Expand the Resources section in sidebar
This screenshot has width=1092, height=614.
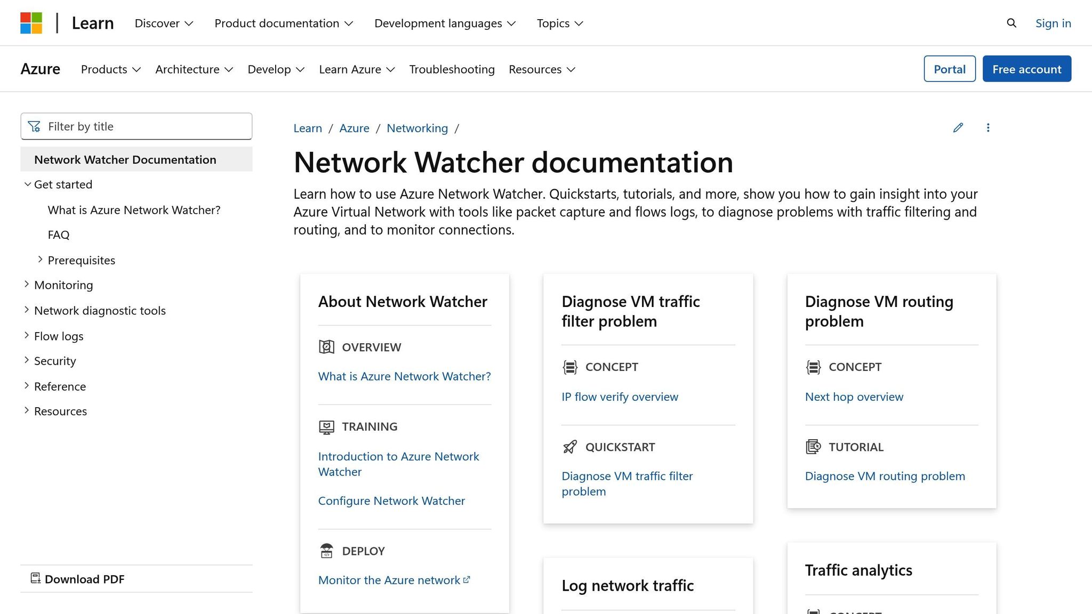click(x=27, y=410)
